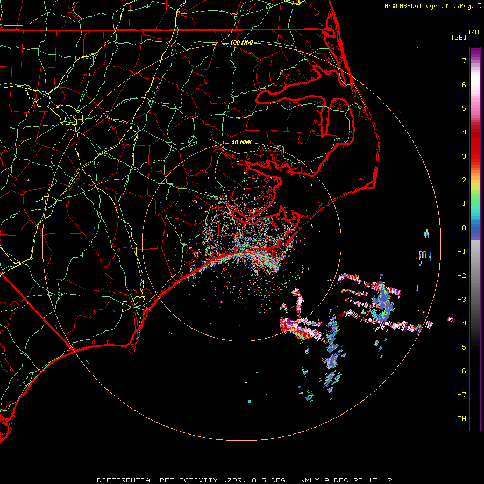
Task: Click the 1 value on the color scale
Action: pos(464,204)
